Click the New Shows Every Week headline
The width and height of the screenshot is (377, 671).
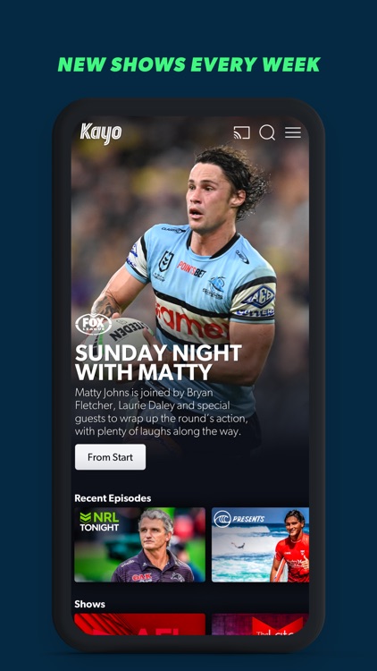(x=188, y=64)
